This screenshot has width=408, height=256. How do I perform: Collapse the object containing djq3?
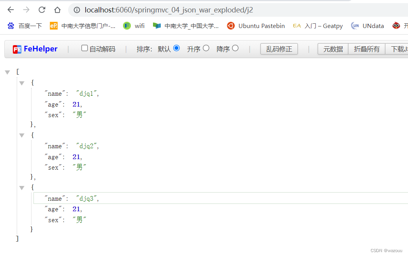(x=22, y=188)
